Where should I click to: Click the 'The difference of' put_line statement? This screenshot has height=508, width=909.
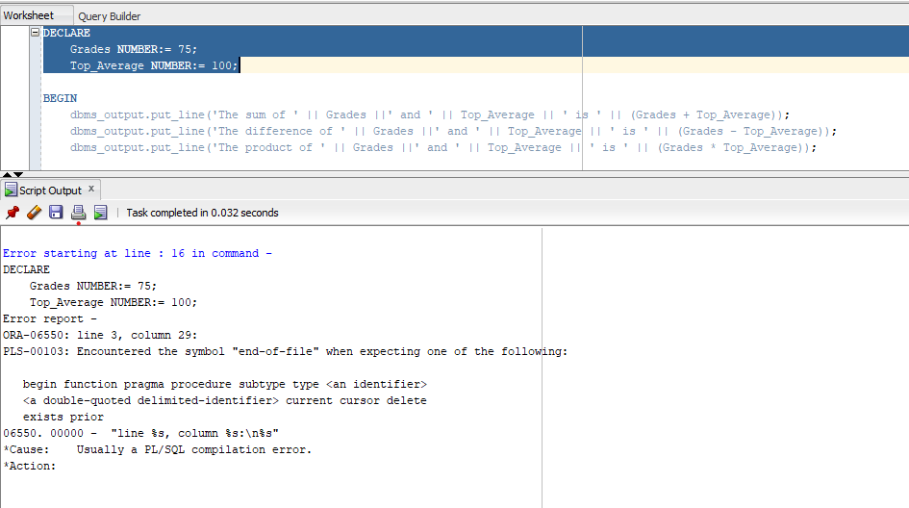point(453,131)
